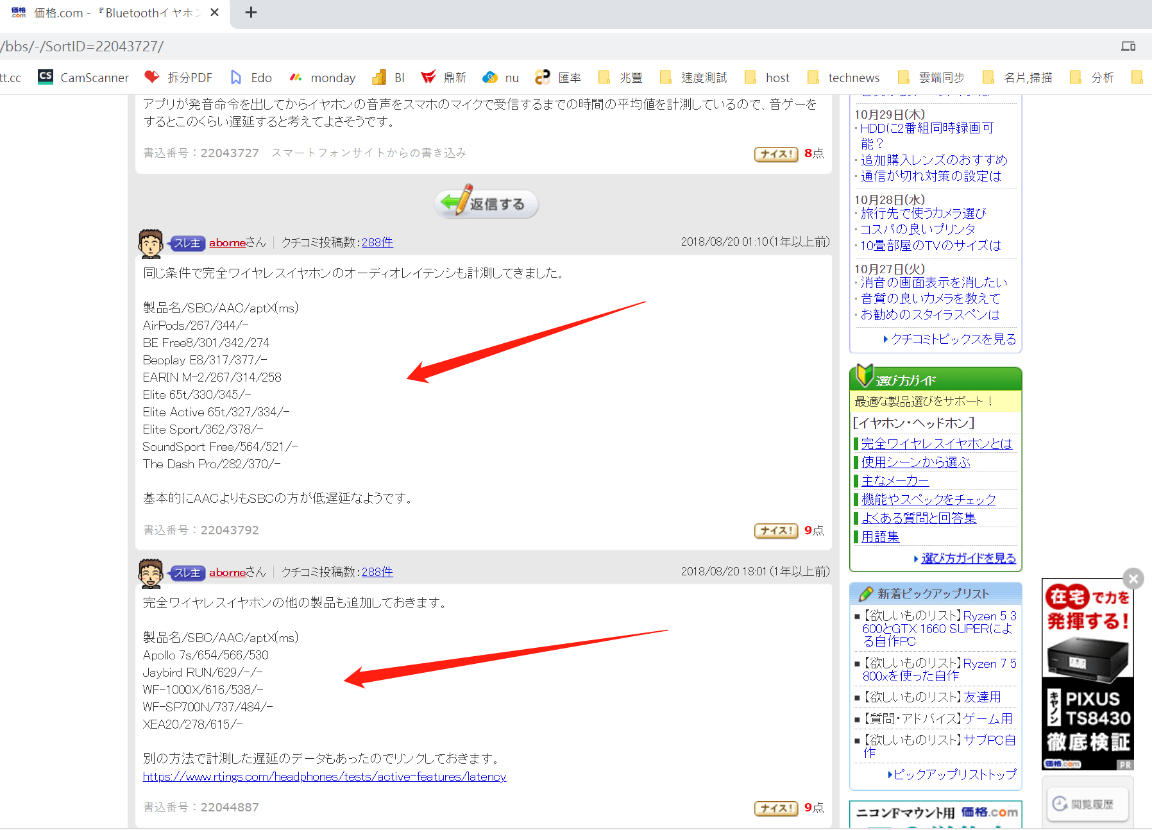Viewport: 1152px width, 830px height.
Task: Open 音質の良いカメラを教えて topic
Action: coord(930,298)
